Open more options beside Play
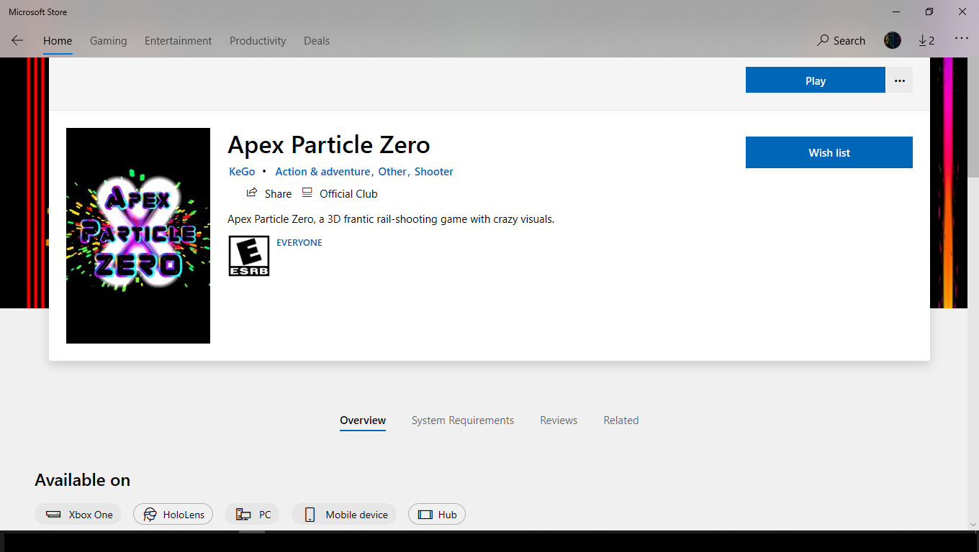 (899, 80)
